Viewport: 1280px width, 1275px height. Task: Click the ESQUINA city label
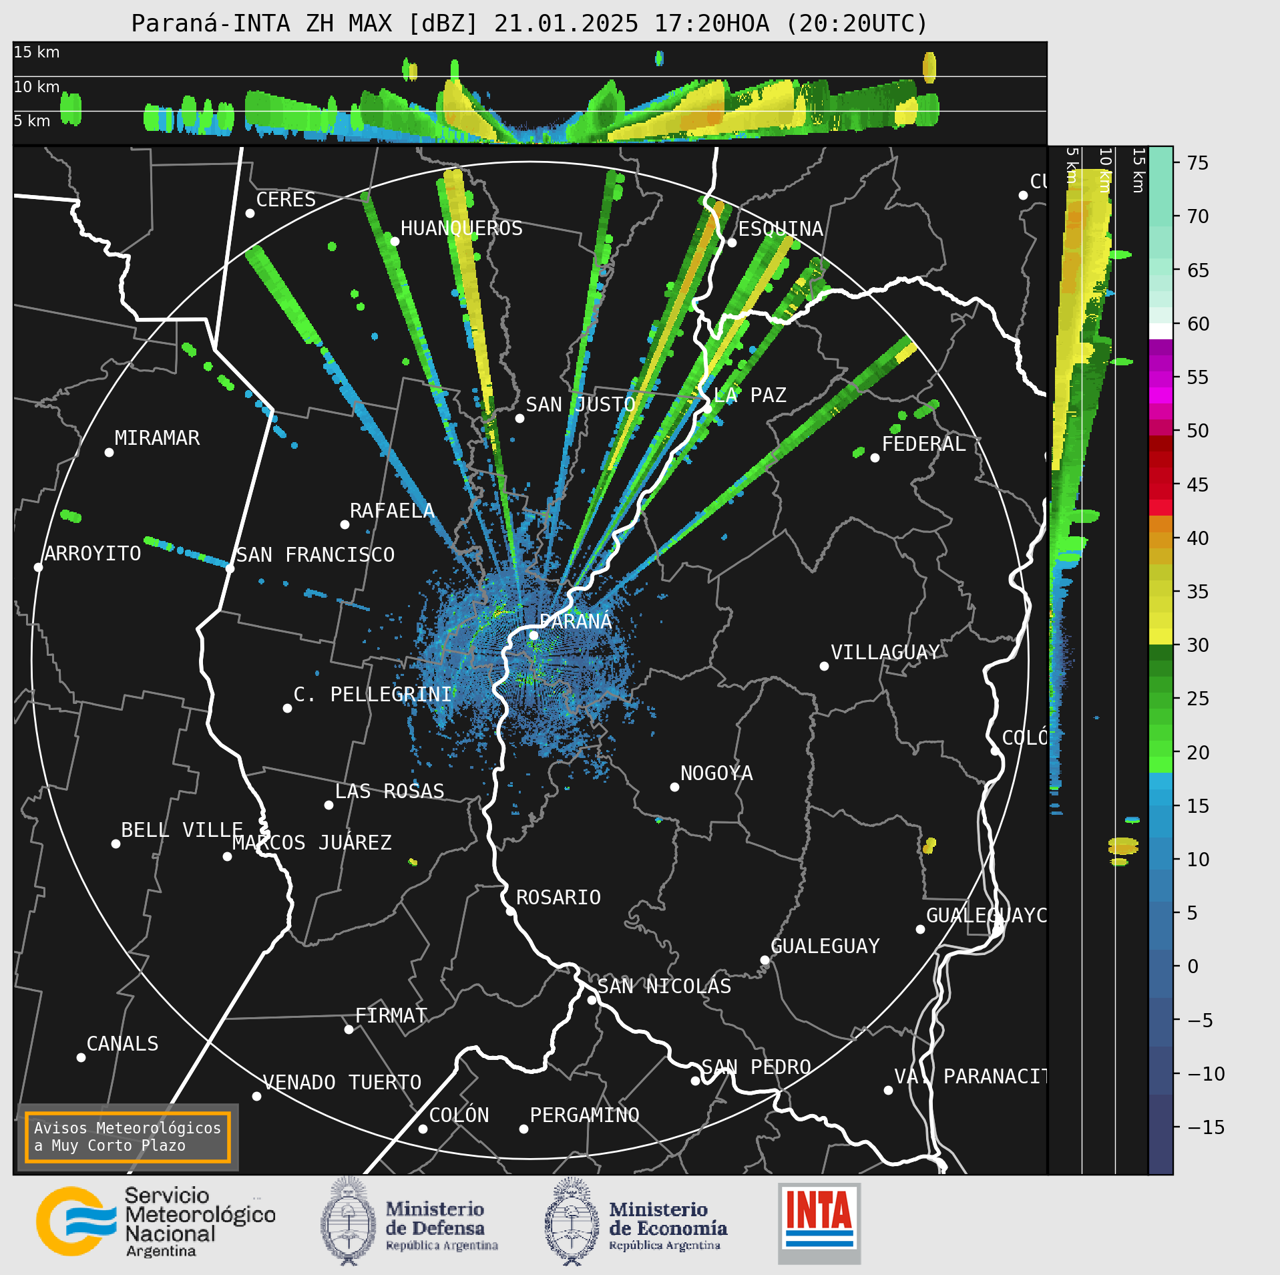point(781,228)
